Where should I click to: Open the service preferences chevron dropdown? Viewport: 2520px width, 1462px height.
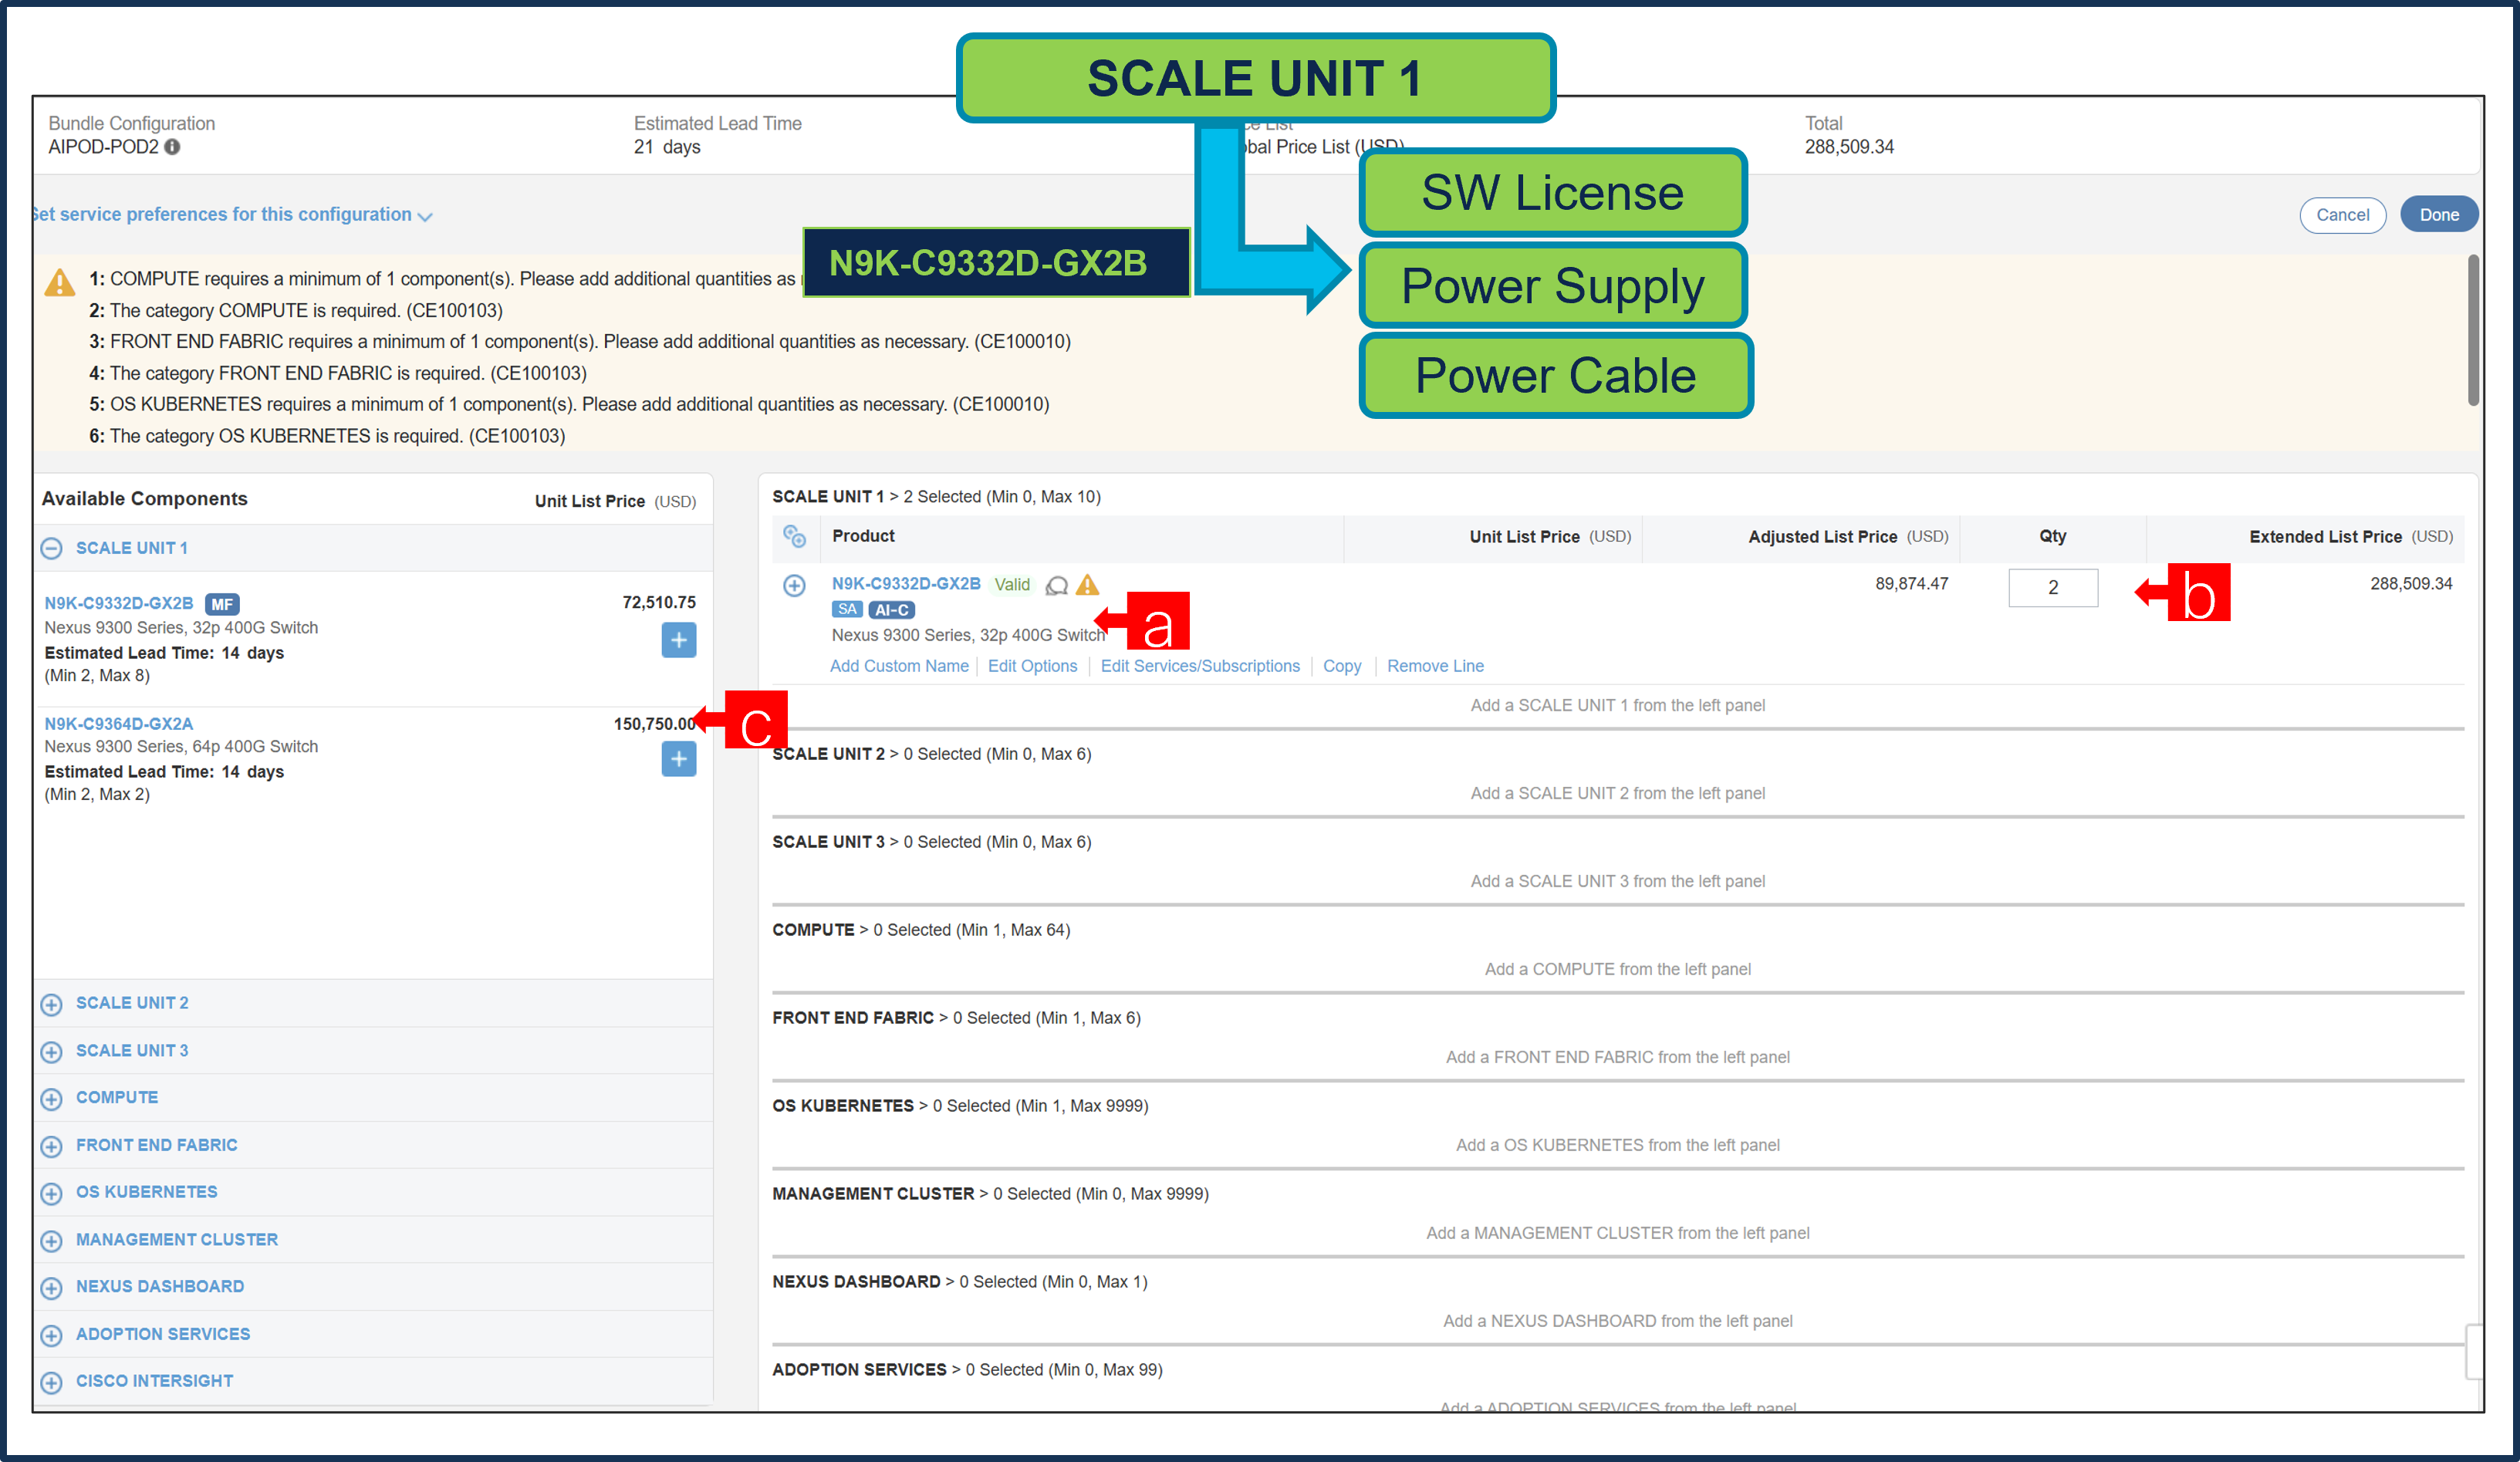[425, 215]
